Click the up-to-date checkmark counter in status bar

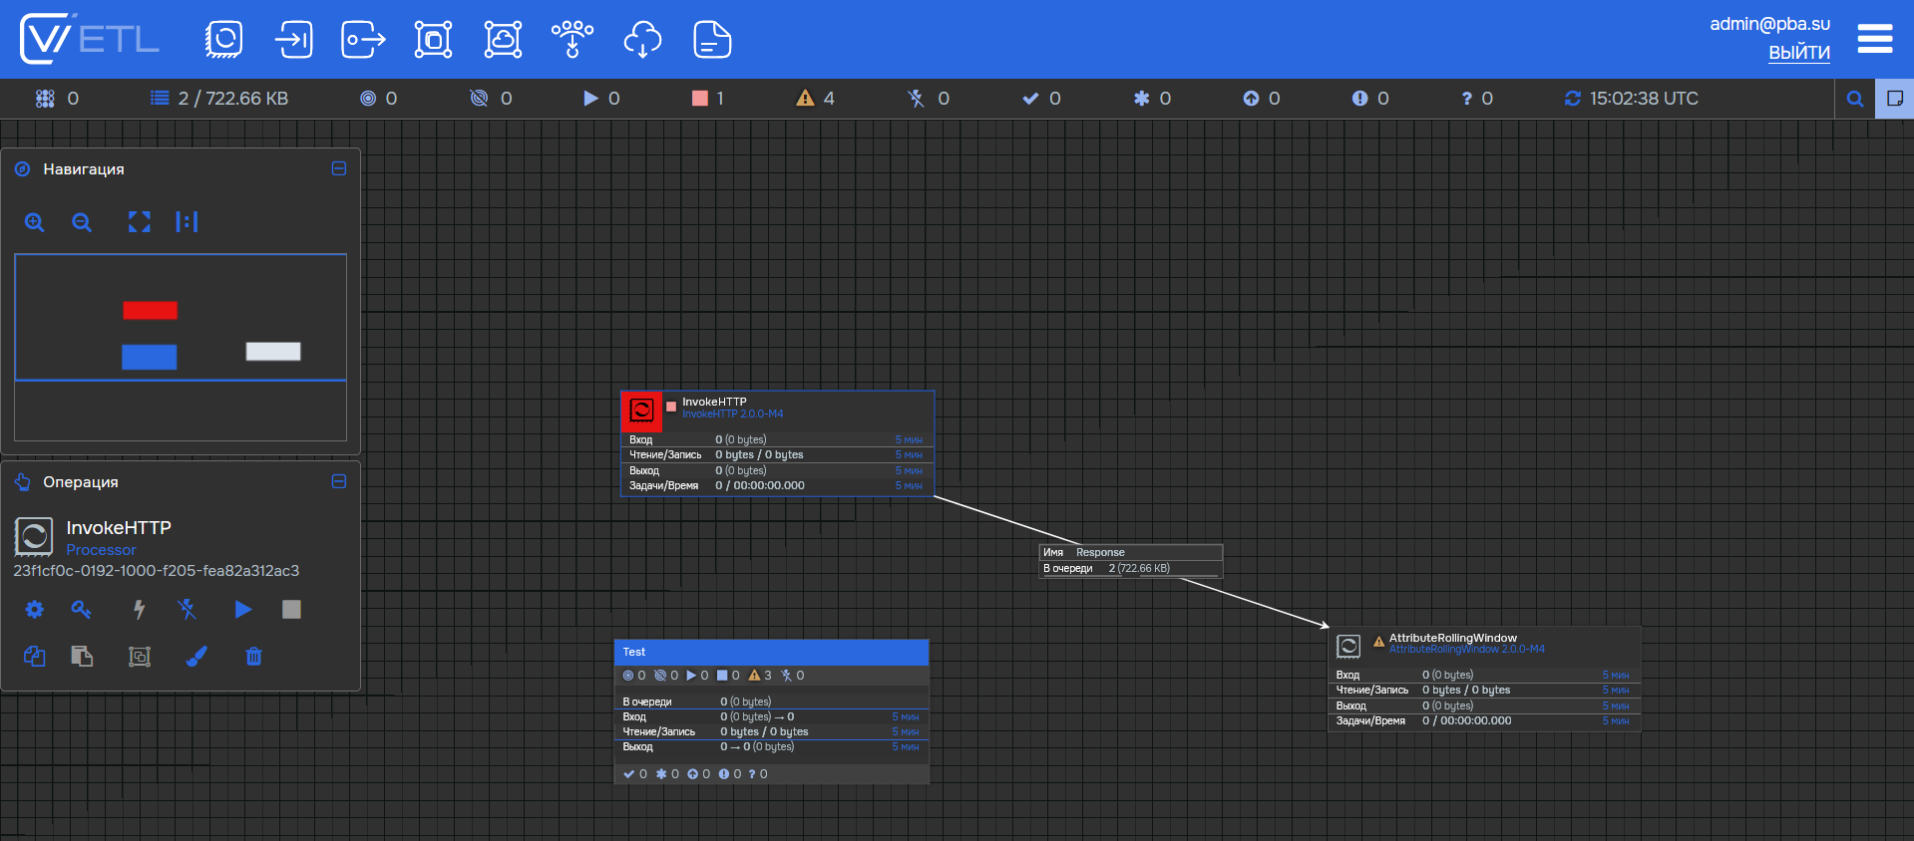point(1041,99)
